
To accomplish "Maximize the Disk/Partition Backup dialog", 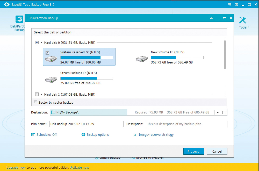I will click(225, 18).
